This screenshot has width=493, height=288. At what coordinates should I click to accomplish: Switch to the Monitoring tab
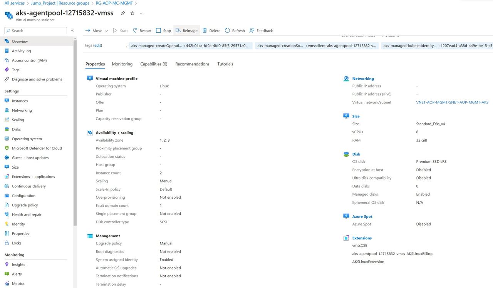pyautogui.click(x=122, y=64)
